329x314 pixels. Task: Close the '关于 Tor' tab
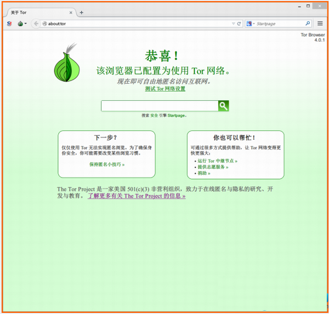click(x=71, y=13)
